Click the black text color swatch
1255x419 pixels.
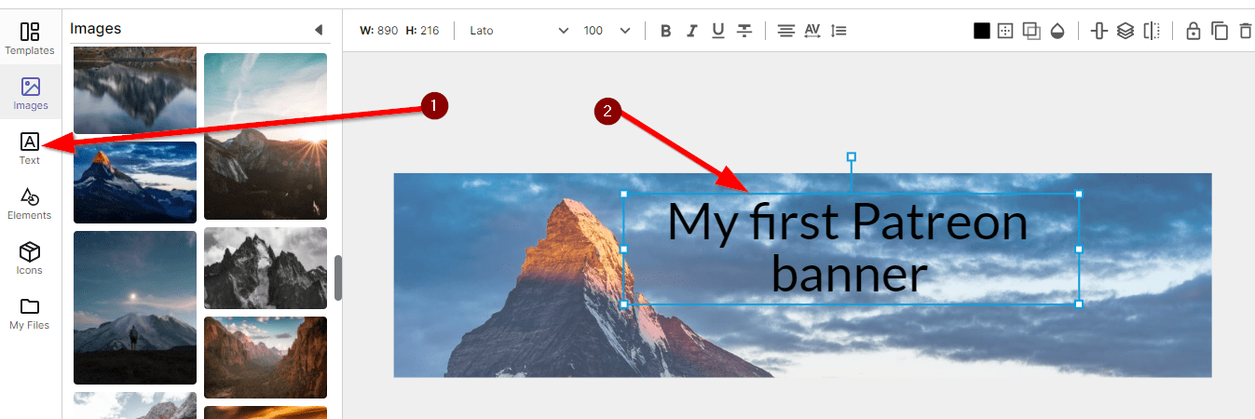tap(981, 31)
